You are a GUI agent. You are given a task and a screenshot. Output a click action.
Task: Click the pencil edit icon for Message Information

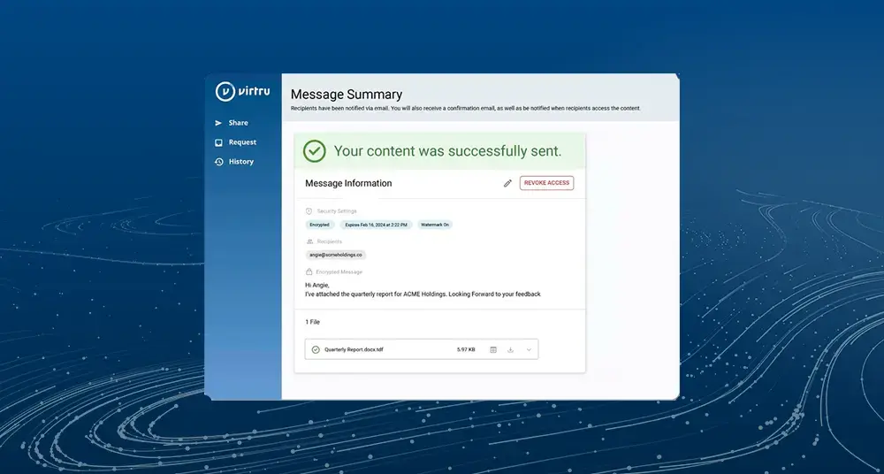pyautogui.click(x=507, y=183)
